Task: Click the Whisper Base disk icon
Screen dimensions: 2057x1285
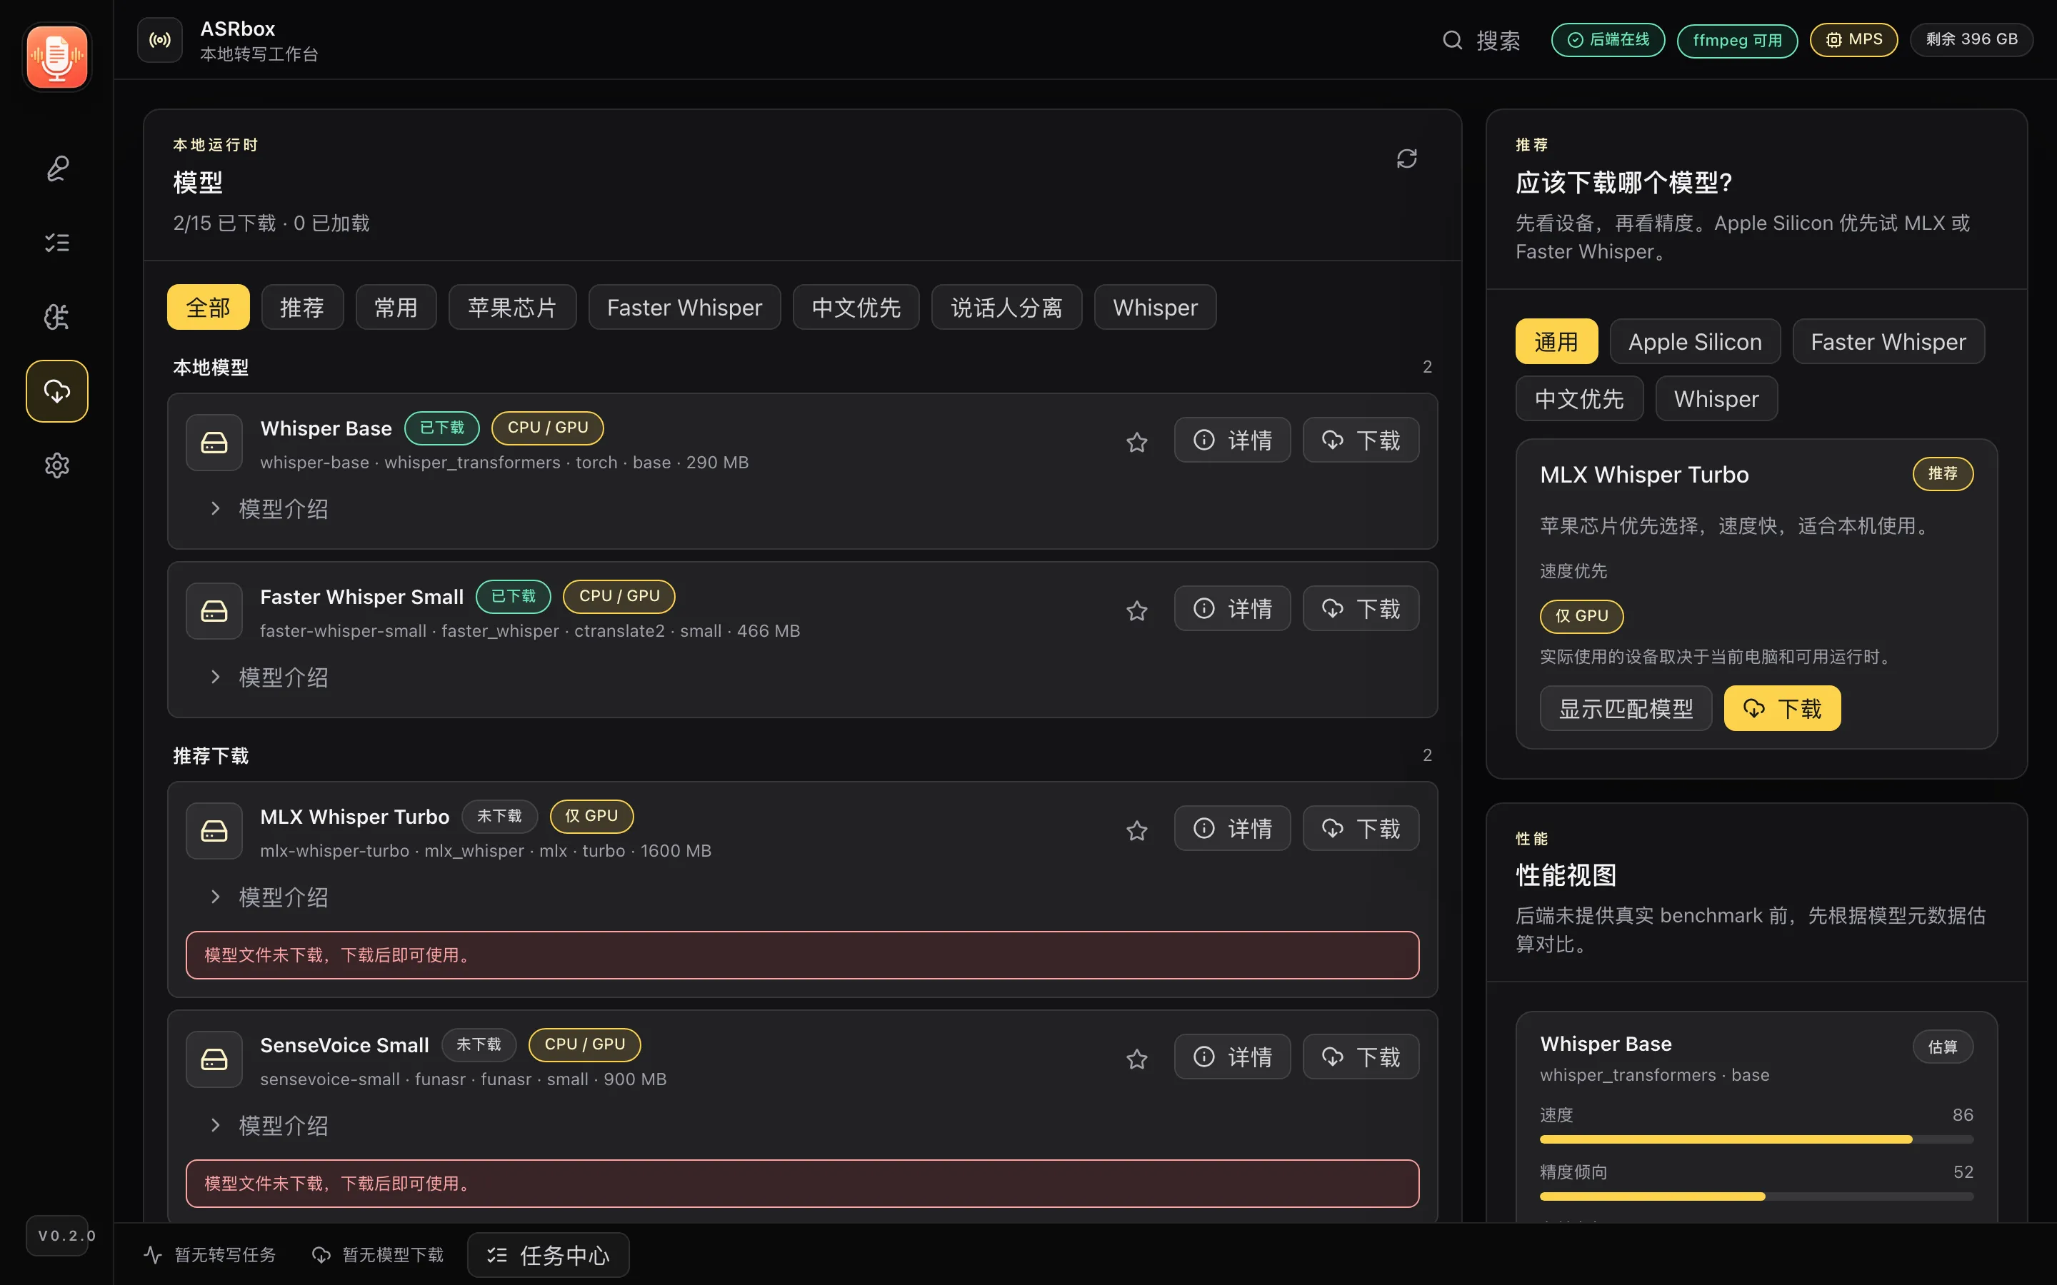Action: click(x=214, y=443)
